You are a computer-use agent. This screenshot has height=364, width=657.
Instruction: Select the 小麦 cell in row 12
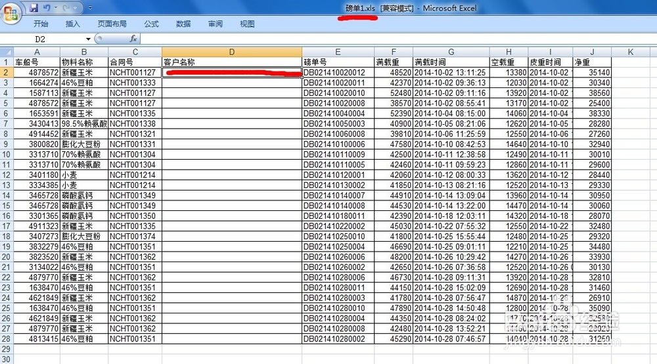[x=84, y=175]
